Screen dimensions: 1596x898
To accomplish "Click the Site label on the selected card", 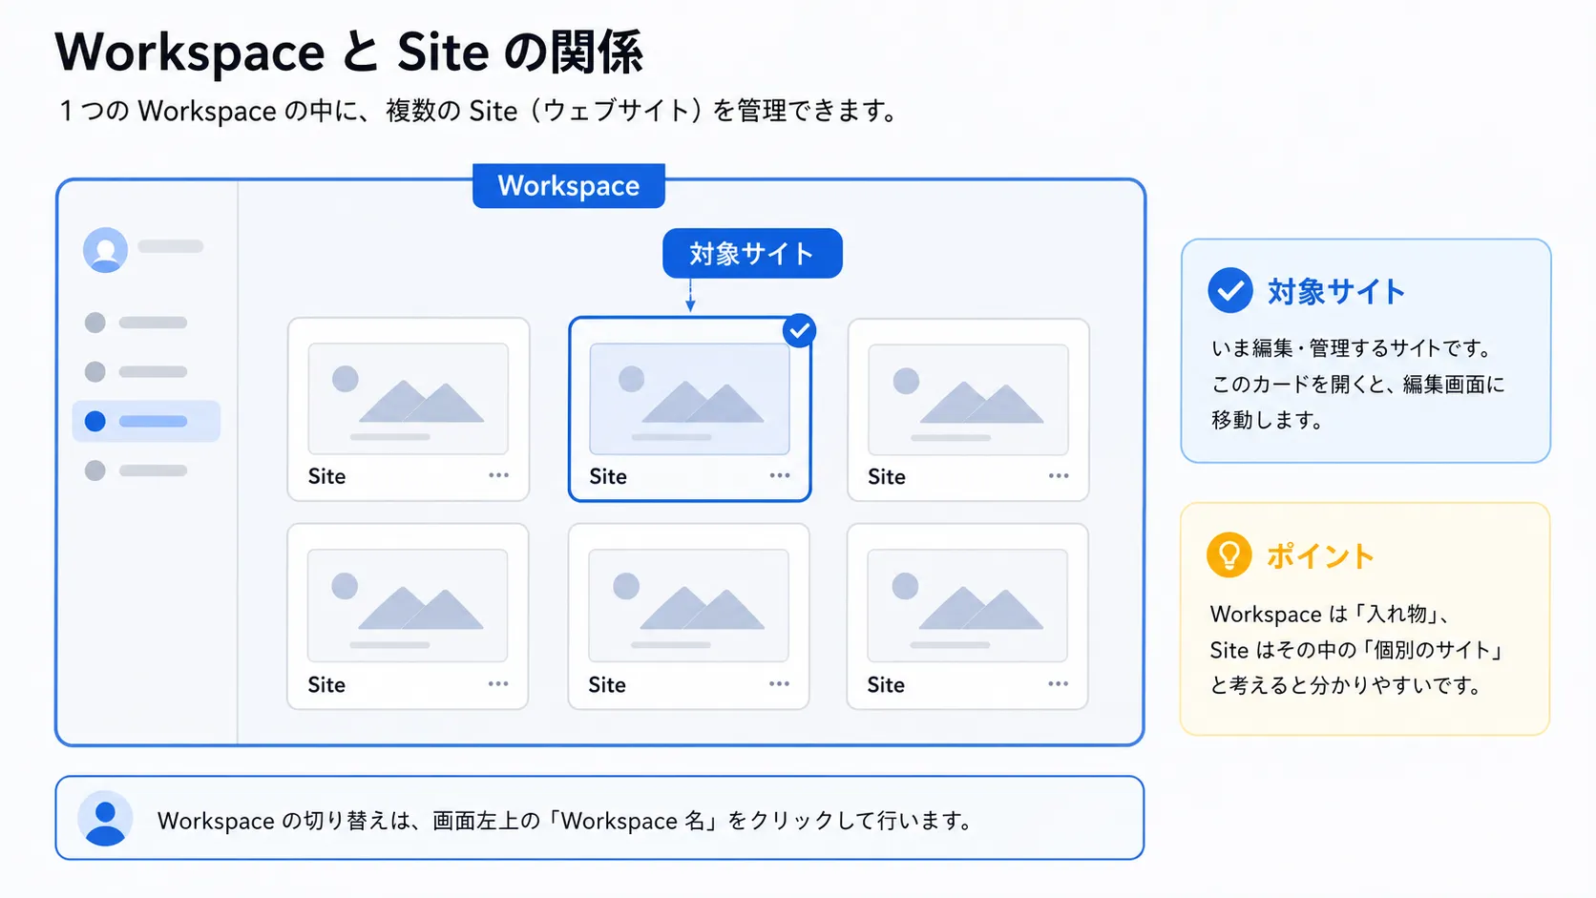I will click(608, 476).
